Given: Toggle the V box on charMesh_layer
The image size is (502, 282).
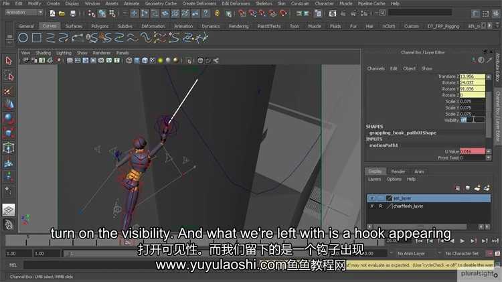Looking at the screenshot, I should click(371, 206).
